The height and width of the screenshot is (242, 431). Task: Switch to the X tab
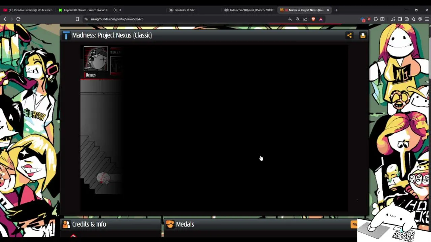pos(138,10)
